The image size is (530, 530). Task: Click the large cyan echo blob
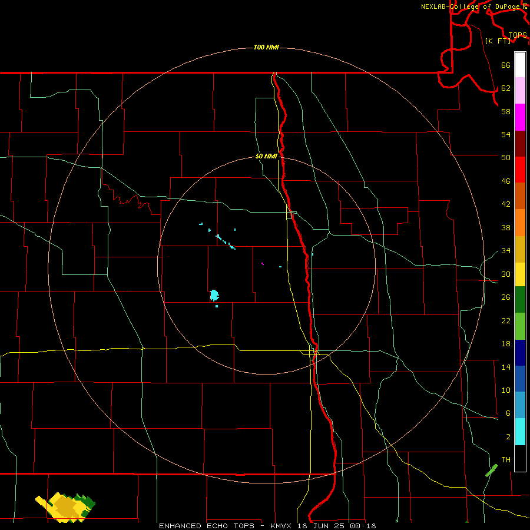214,295
